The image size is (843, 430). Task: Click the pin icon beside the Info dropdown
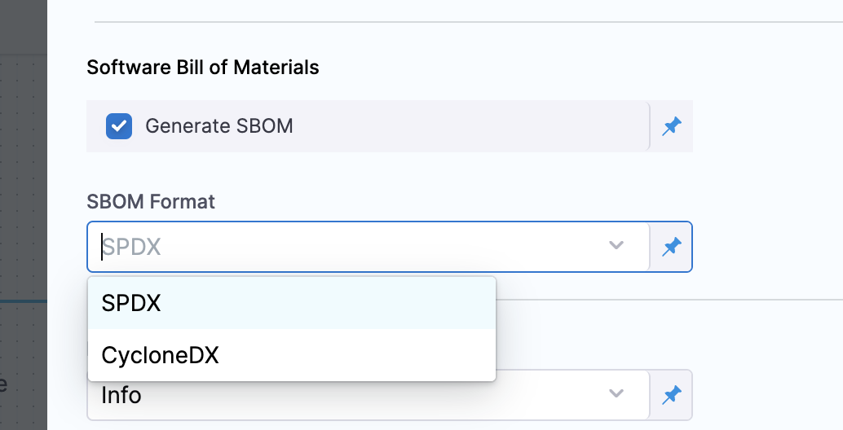coord(671,395)
